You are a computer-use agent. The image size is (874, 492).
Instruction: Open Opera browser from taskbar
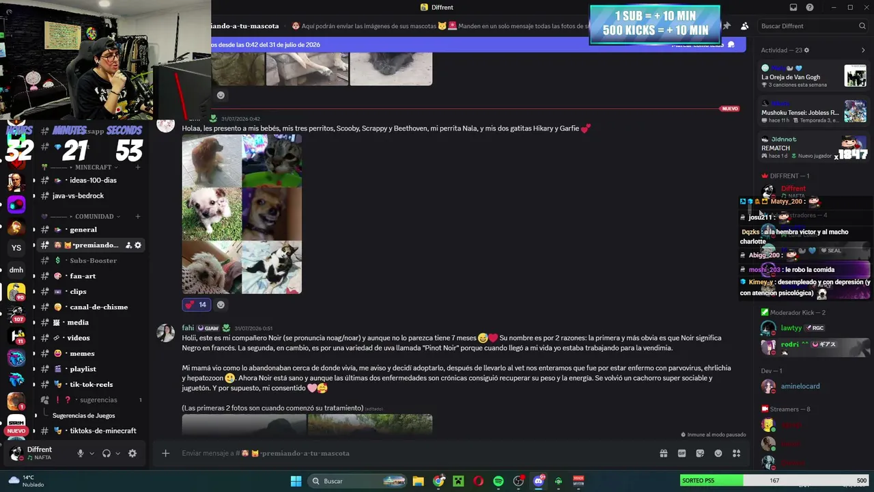click(x=478, y=481)
